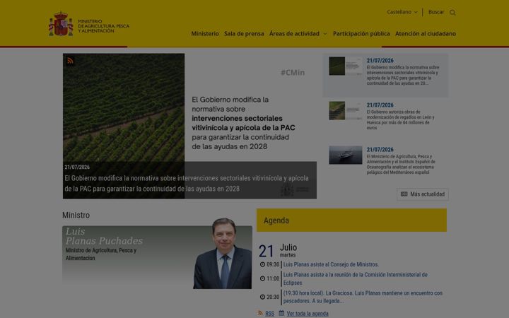Open the Áreas de actividad menu item
Image resolution: width=509 pixels, height=318 pixels.
tap(294, 33)
